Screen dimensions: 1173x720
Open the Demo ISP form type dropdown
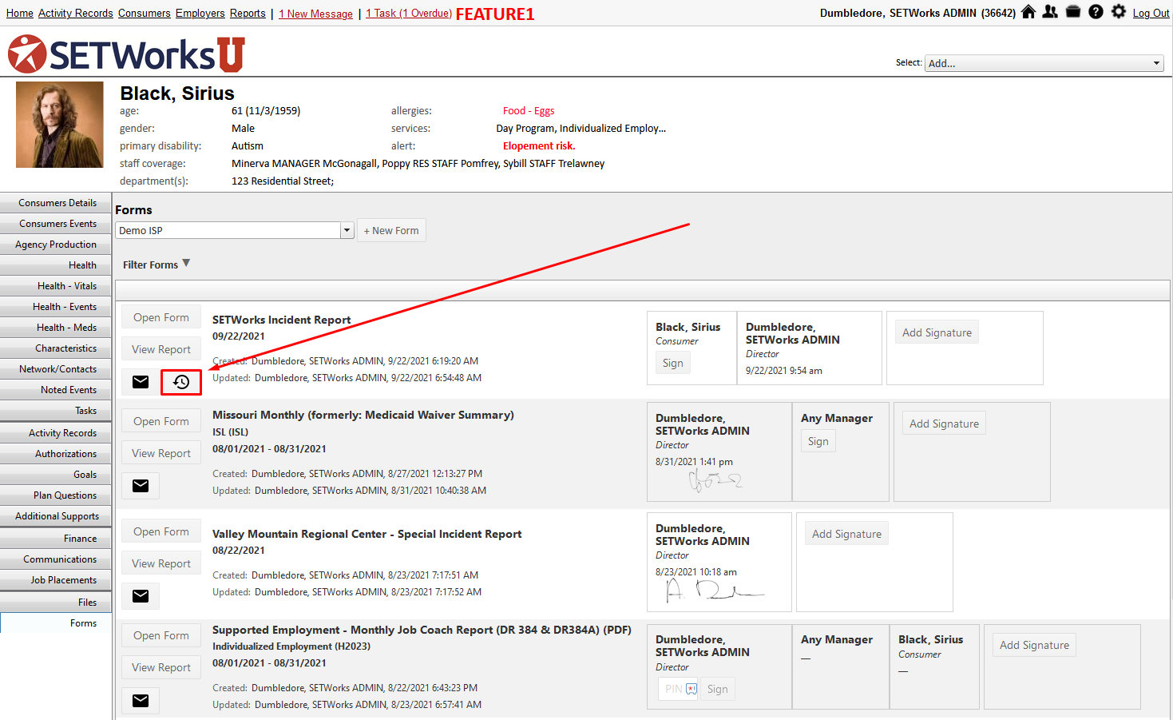tap(235, 230)
